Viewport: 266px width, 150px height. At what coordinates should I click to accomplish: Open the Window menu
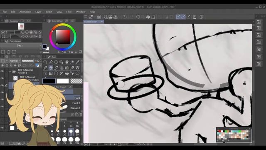click(x=81, y=12)
